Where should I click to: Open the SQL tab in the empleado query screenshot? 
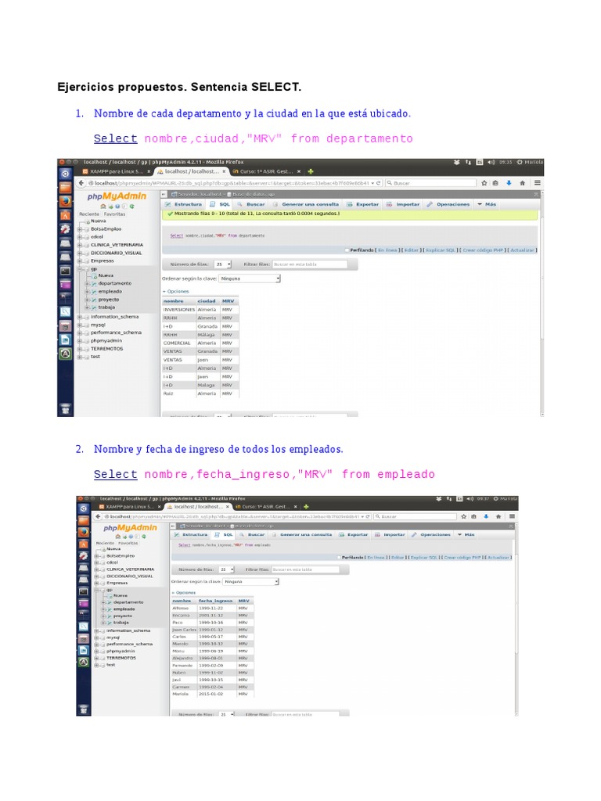(x=224, y=534)
